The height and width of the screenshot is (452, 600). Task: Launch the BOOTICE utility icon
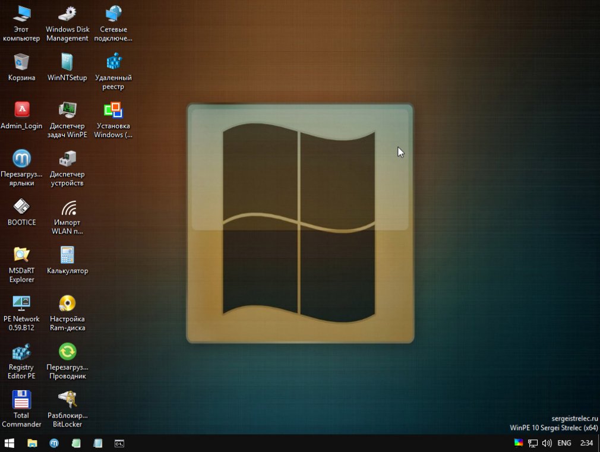click(21, 212)
